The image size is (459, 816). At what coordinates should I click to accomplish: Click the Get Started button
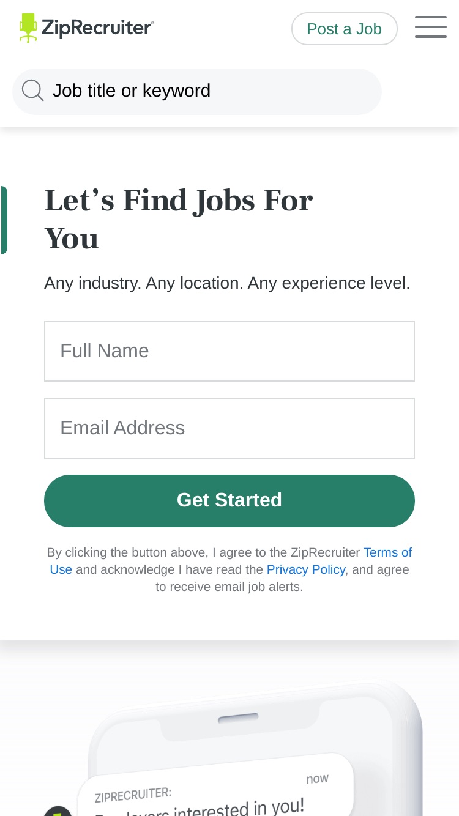pos(229,500)
